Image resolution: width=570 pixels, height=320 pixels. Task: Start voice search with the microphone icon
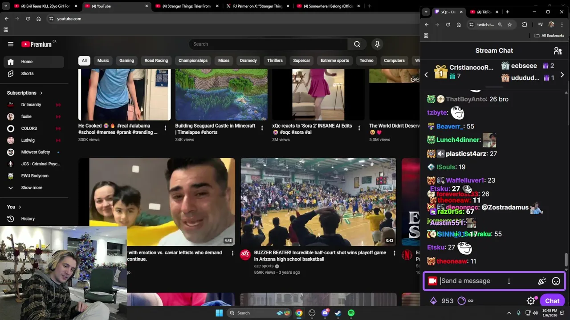coord(377,44)
